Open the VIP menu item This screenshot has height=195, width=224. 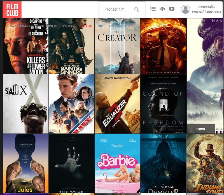[101, 26]
